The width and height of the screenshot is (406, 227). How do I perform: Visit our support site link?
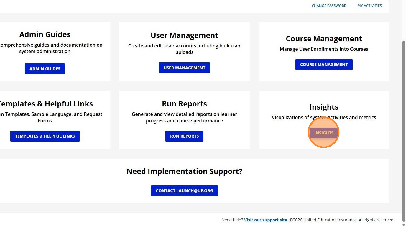[x=266, y=220]
